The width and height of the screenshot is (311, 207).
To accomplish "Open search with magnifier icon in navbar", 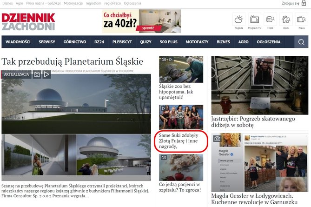I will point(301,42).
